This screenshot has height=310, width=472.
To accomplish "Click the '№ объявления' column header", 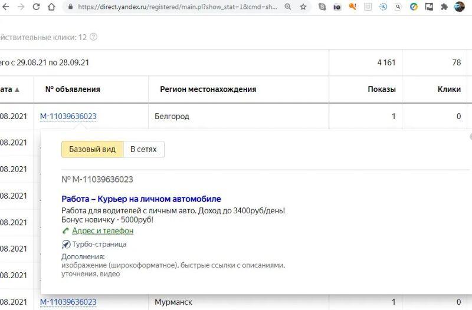I will (73, 90).
